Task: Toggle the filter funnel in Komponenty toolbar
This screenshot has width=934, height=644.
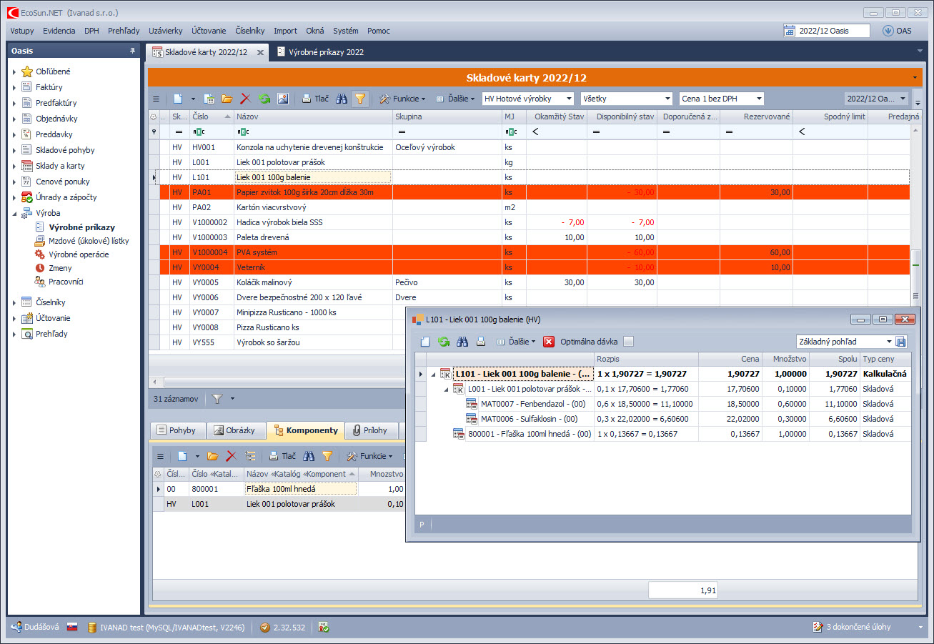Action: point(327,456)
